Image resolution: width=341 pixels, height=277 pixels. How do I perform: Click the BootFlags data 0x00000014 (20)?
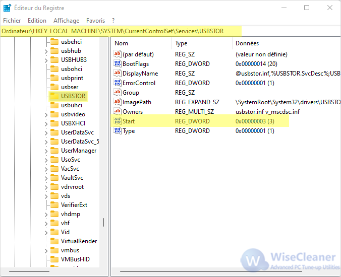point(256,64)
